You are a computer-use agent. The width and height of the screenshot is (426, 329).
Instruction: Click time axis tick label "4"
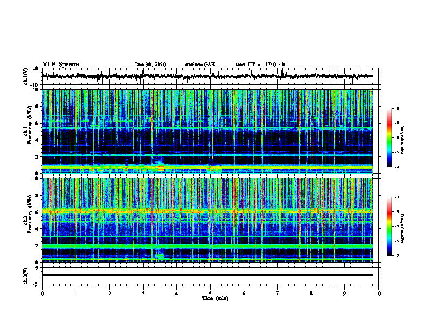click(176, 294)
